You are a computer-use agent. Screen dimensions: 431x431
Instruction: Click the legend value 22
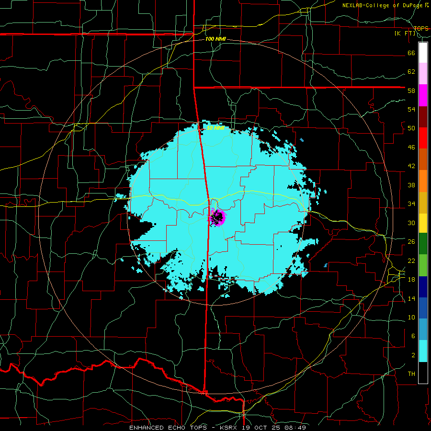(411, 261)
